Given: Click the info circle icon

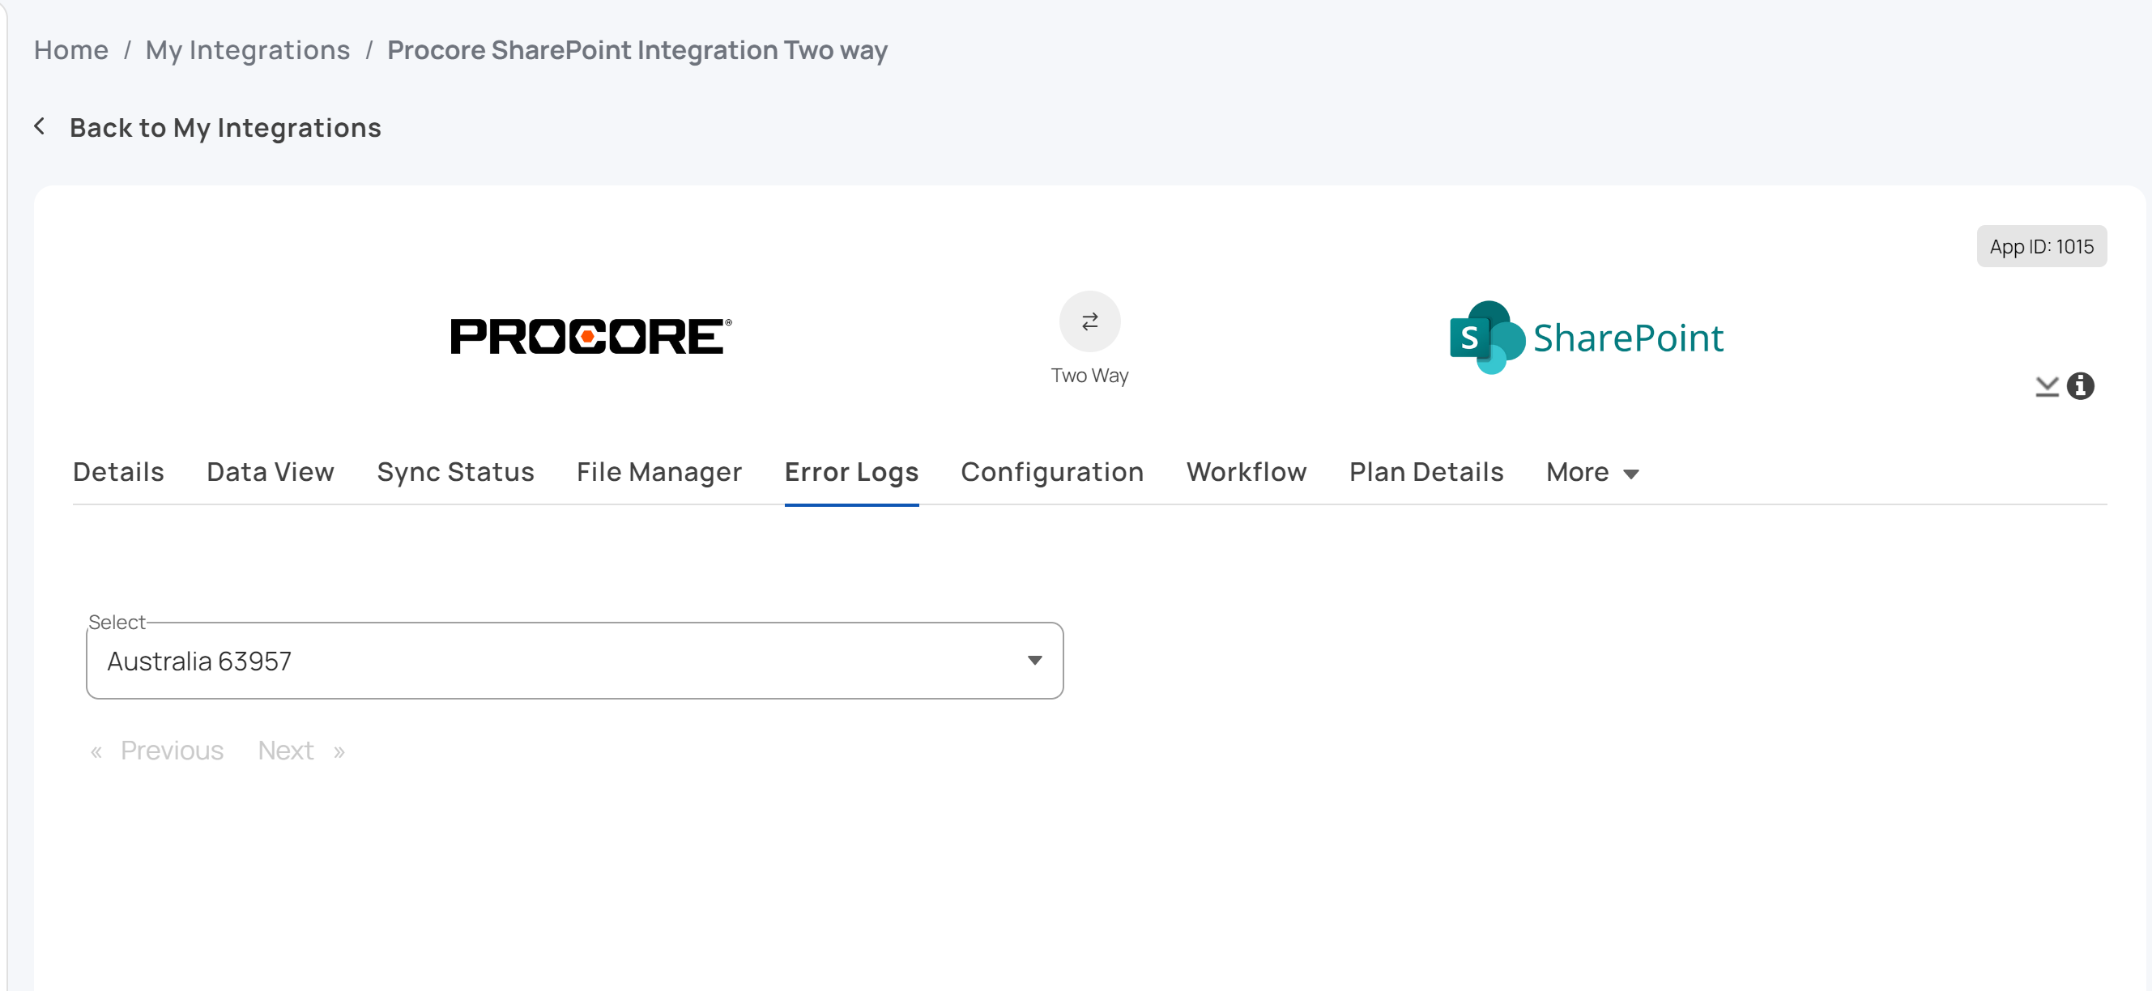Looking at the screenshot, I should [2080, 385].
